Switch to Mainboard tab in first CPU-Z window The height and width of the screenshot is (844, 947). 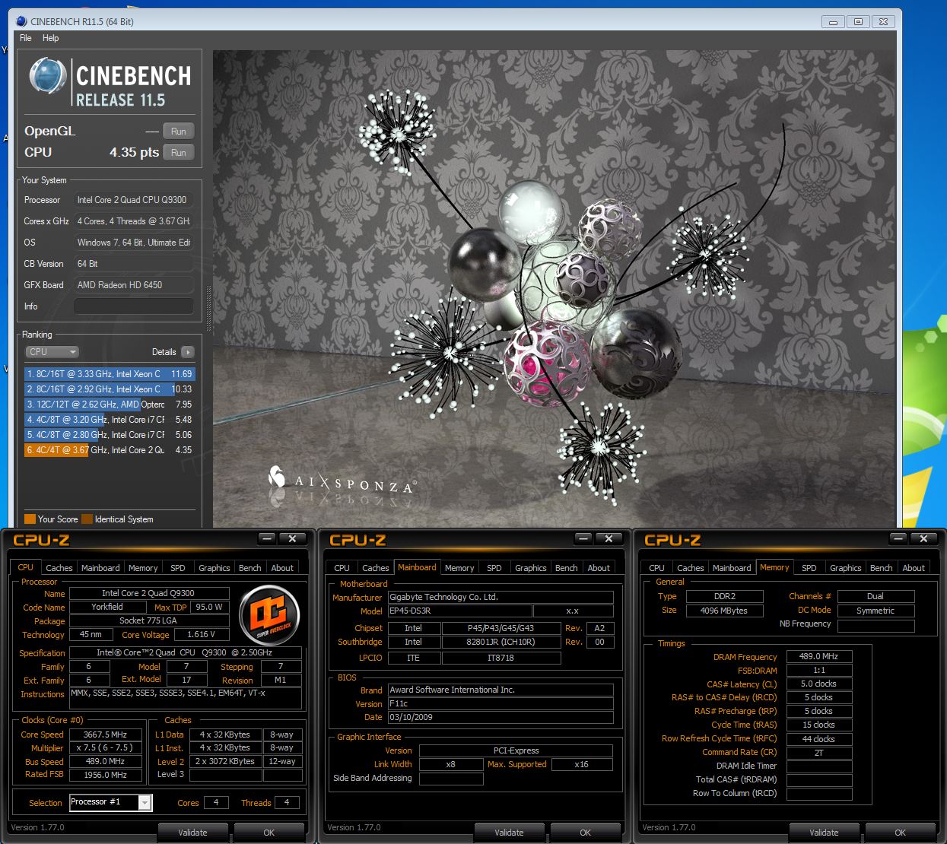[x=100, y=568]
